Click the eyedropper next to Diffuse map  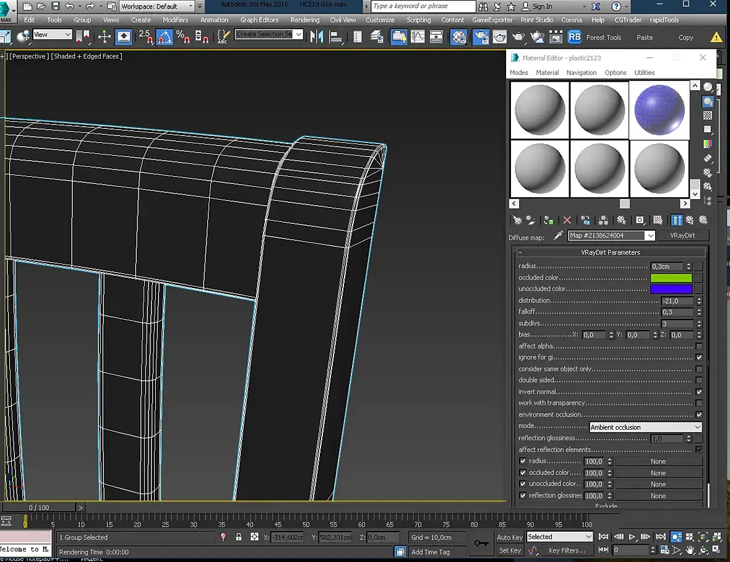(558, 236)
